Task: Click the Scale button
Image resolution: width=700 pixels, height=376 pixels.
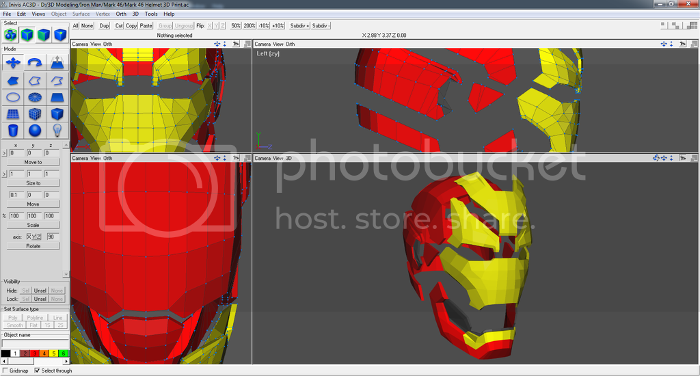Action: [33, 225]
